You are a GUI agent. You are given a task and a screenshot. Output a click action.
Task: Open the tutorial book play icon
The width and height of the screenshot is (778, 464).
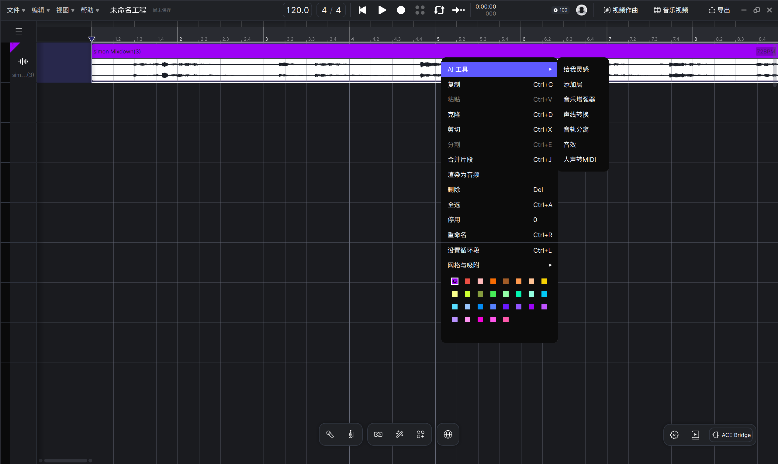click(695, 435)
